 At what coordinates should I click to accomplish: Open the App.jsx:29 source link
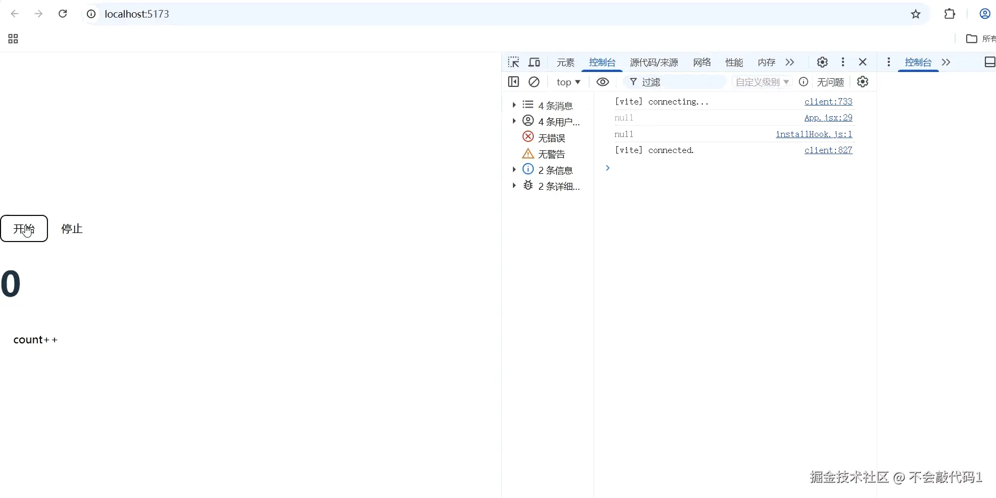tap(828, 117)
